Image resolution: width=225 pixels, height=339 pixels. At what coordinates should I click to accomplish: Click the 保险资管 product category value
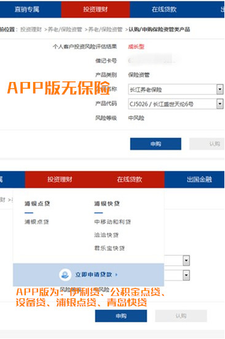coord(139,75)
